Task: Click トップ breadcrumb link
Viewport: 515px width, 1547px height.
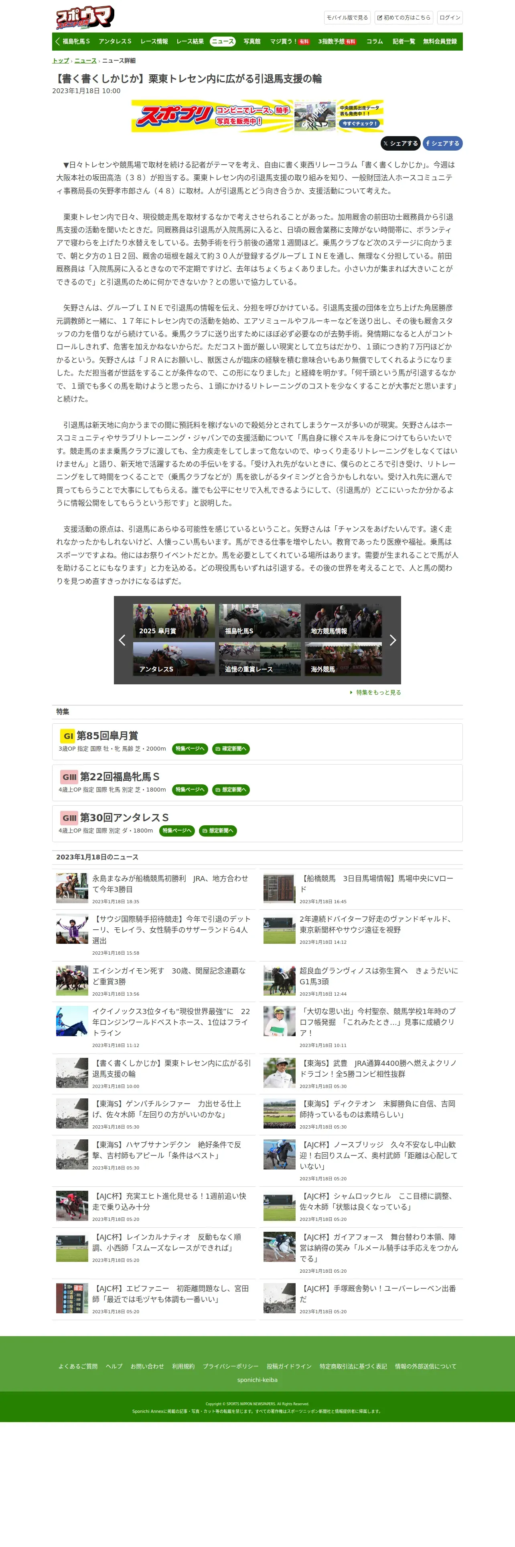Action: click(x=61, y=61)
